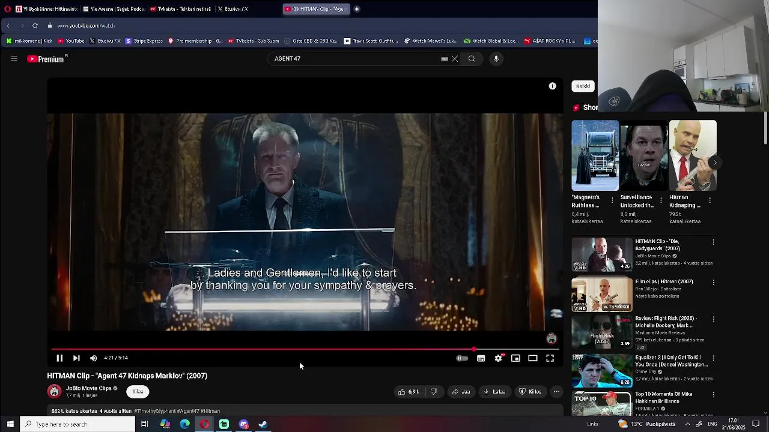Click the Kiitos thanks button
The height and width of the screenshot is (432, 769).
[x=530, y=392]
